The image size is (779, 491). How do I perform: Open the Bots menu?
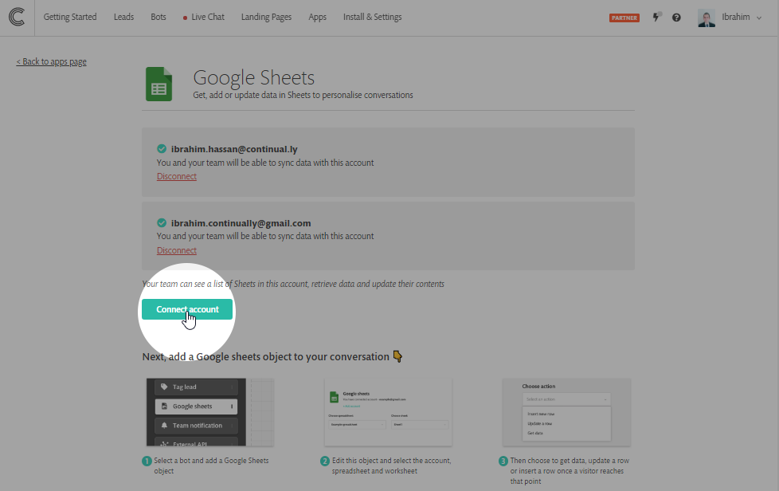[x=159, y=17]
